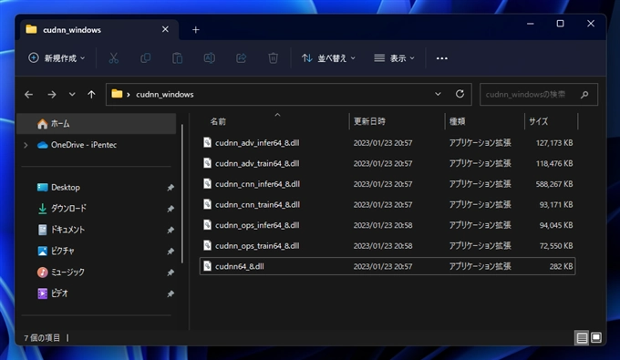Open Desktop in quick access
Screen dimensions: 620x360
(66, 188)
